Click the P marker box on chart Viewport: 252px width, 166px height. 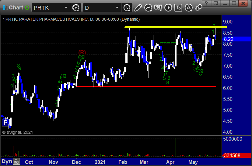(5, 123)
